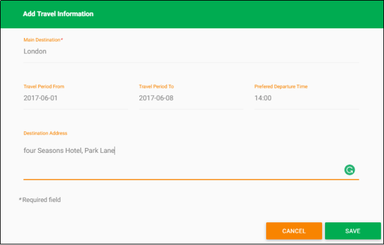Click the Destination Address label

click(45, 133)
